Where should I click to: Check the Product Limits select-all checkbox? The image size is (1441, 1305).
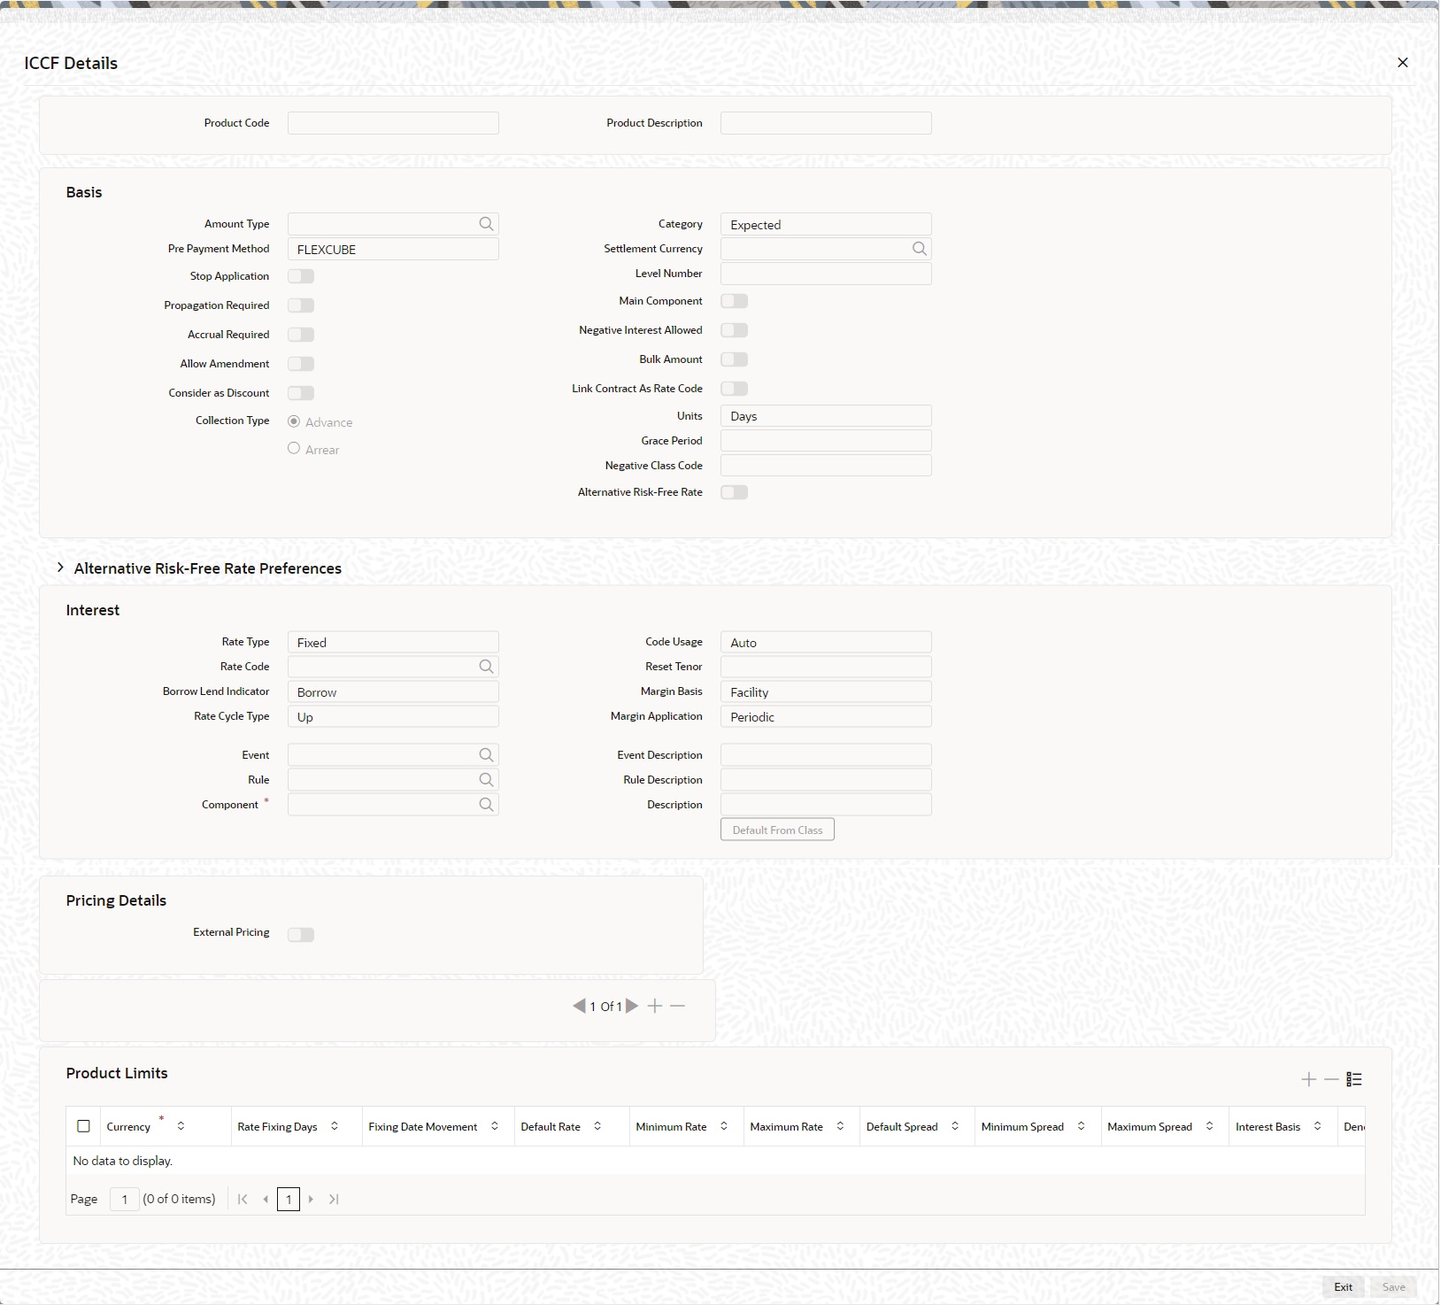click(84, 1126)
